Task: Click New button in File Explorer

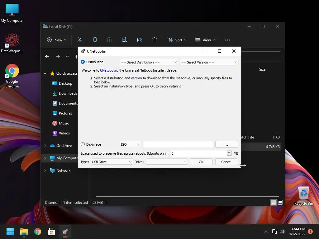Action: coord(57,40)
